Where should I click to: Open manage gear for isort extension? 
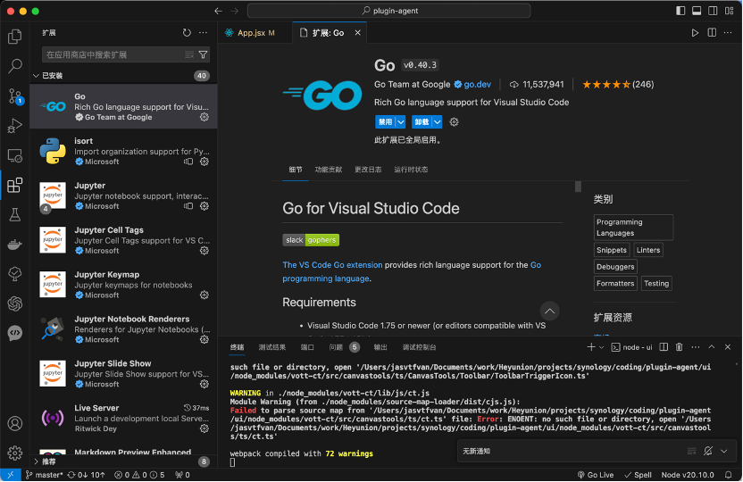(205, 162)
